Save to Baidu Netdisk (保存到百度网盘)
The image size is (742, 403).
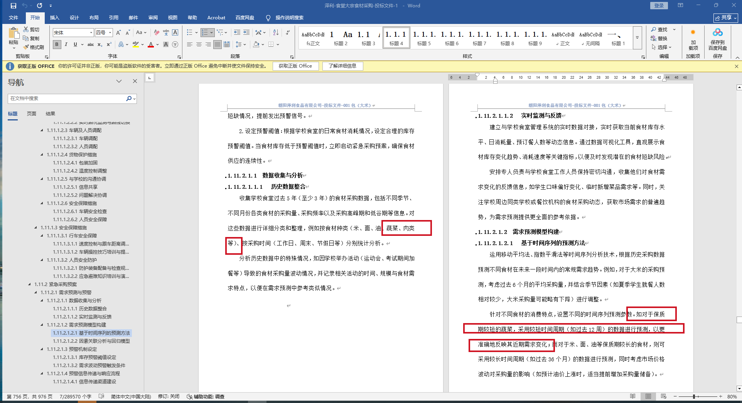pos(718,39)
